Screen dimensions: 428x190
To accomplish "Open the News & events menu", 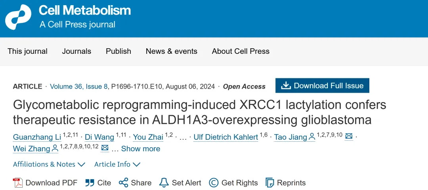I will click(171, 51).
